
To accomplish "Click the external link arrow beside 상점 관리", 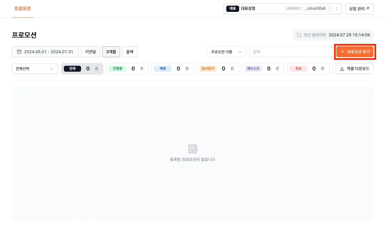I will pyautogui.click(x=368, y=9).
